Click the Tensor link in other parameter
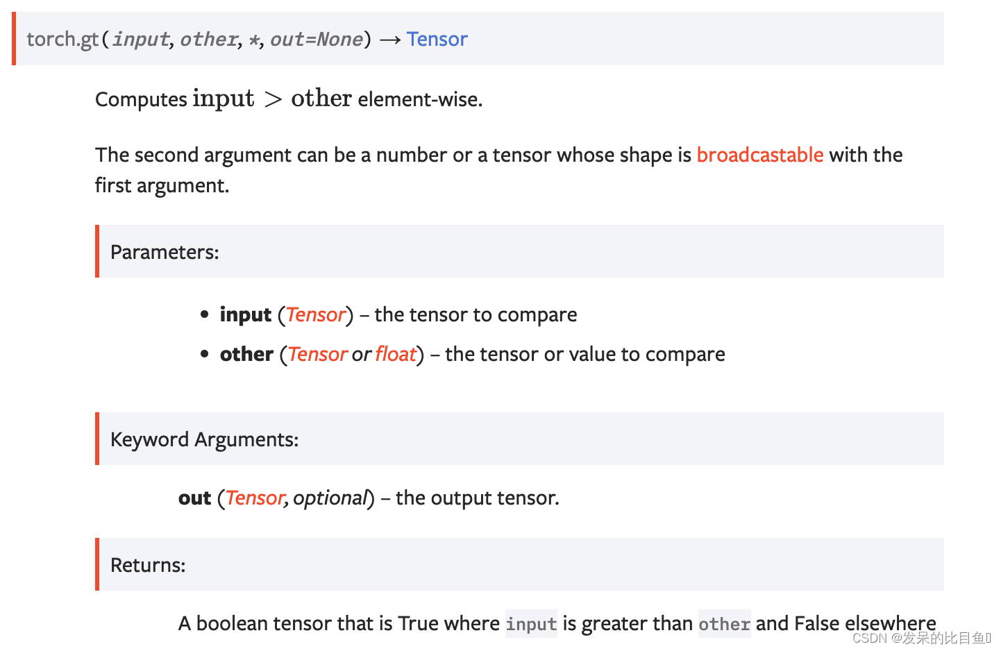The image size is (1001, 651). [x=317, y=355]
